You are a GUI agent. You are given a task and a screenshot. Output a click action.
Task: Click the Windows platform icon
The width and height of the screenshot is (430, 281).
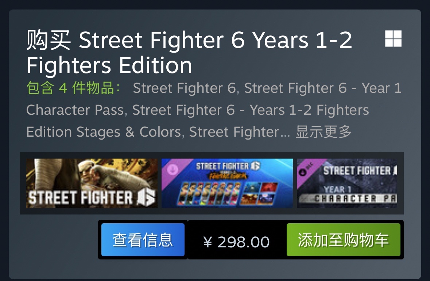(x=393, y=39)
